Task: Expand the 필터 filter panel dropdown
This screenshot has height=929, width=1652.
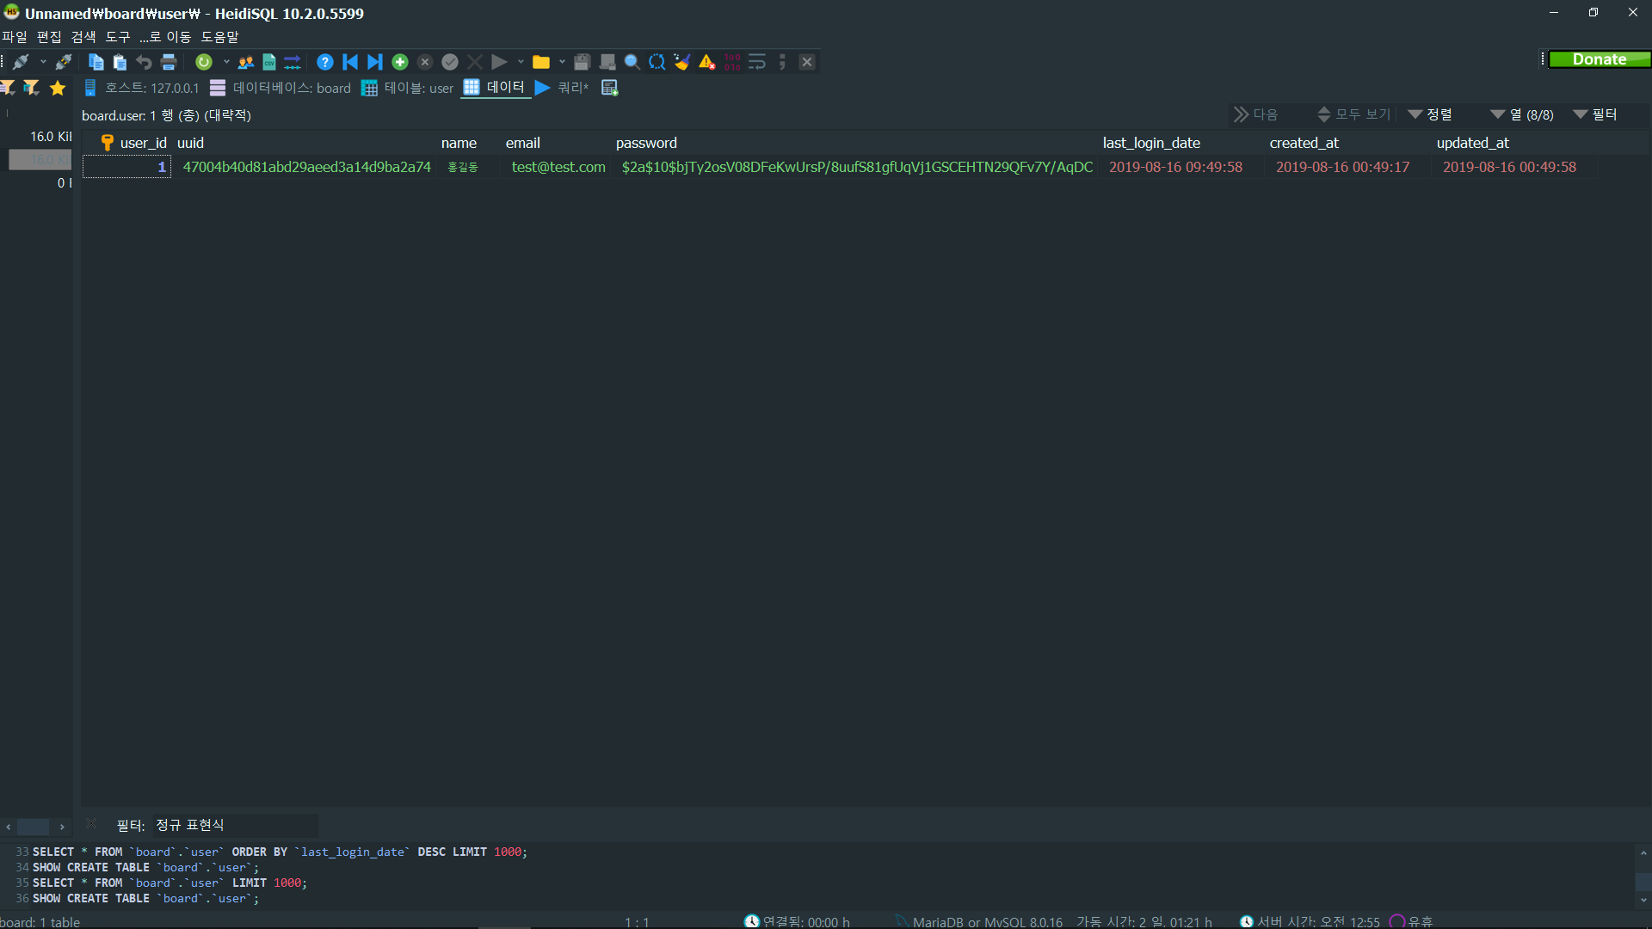Action: click(x=1595, y=114)
